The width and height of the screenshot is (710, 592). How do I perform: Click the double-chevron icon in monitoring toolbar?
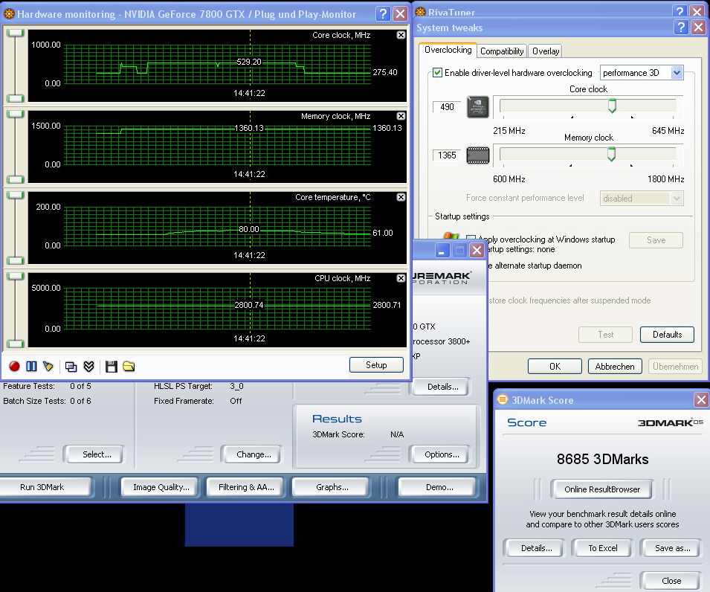click(x=88, y=367)
